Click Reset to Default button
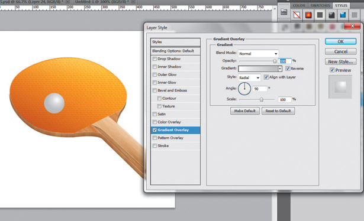Screen dimensions: 364x221 pos(278,111)
